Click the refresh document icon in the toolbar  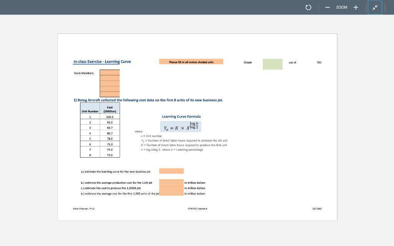[308, 7]
